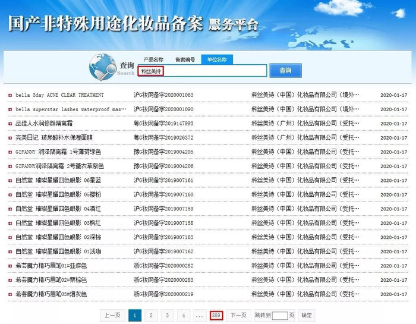The height and width of the screenshot is (324, 416).
Task: Open 自然堂 璀璨星耀四色眼影 03枫红
Action: point(58,223)
